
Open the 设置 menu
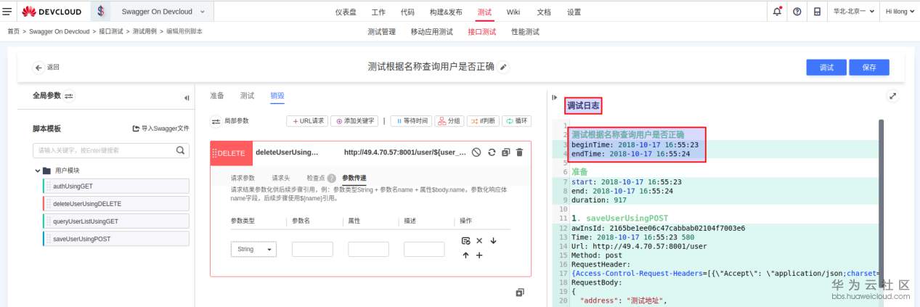click(x=574, y=12)
